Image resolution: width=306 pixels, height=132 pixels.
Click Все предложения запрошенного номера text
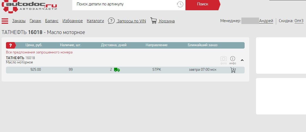click(39, 52)
